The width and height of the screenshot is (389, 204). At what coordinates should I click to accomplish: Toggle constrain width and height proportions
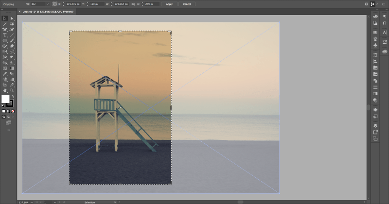[x=133, y=4]
